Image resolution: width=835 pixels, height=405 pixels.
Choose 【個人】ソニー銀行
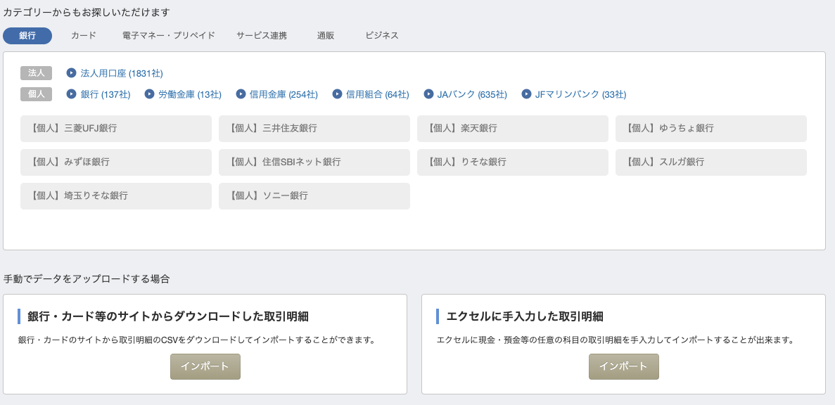coord(314,196)
